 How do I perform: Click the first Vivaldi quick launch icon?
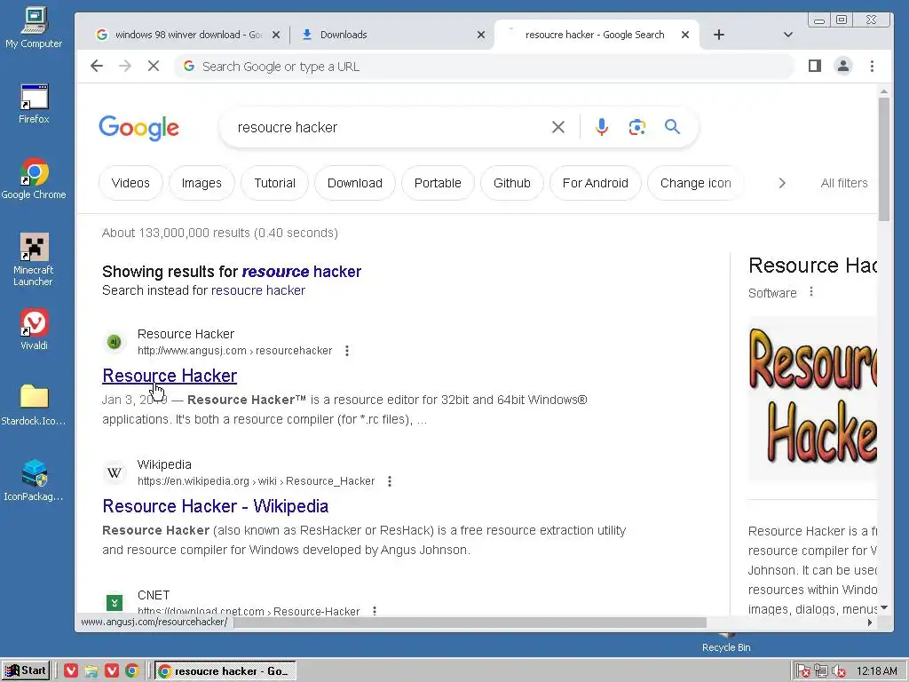coord(71,670)
